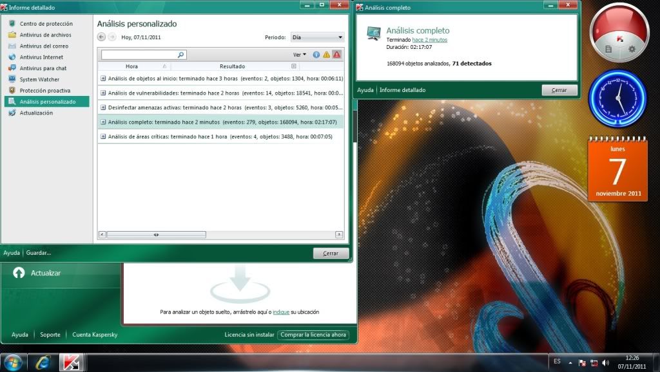
Task: Click the Actualización globe icon
Action: point(12,113)
